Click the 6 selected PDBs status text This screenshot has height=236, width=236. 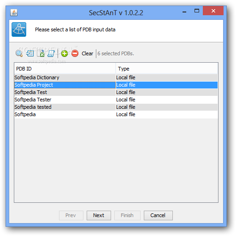click(x=116, y=53)
